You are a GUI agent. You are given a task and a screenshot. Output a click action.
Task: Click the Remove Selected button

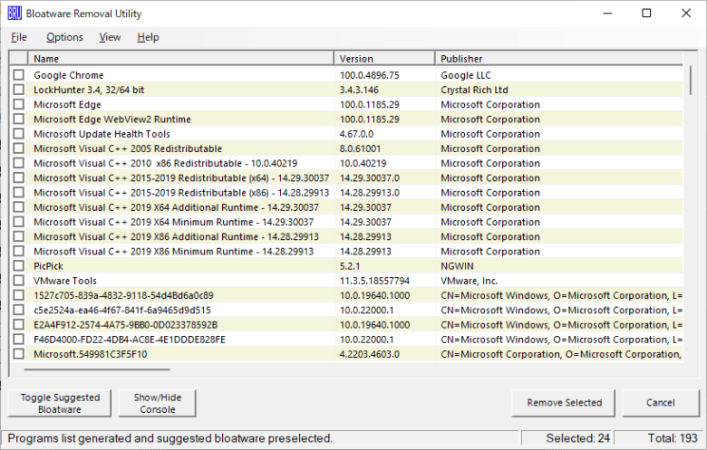click(x=564, y=403)
